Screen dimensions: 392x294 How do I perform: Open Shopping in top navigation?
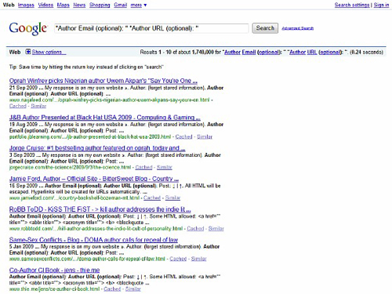pos(100,5)
